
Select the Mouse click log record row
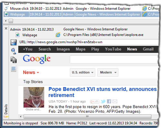(x=81, y=9)
